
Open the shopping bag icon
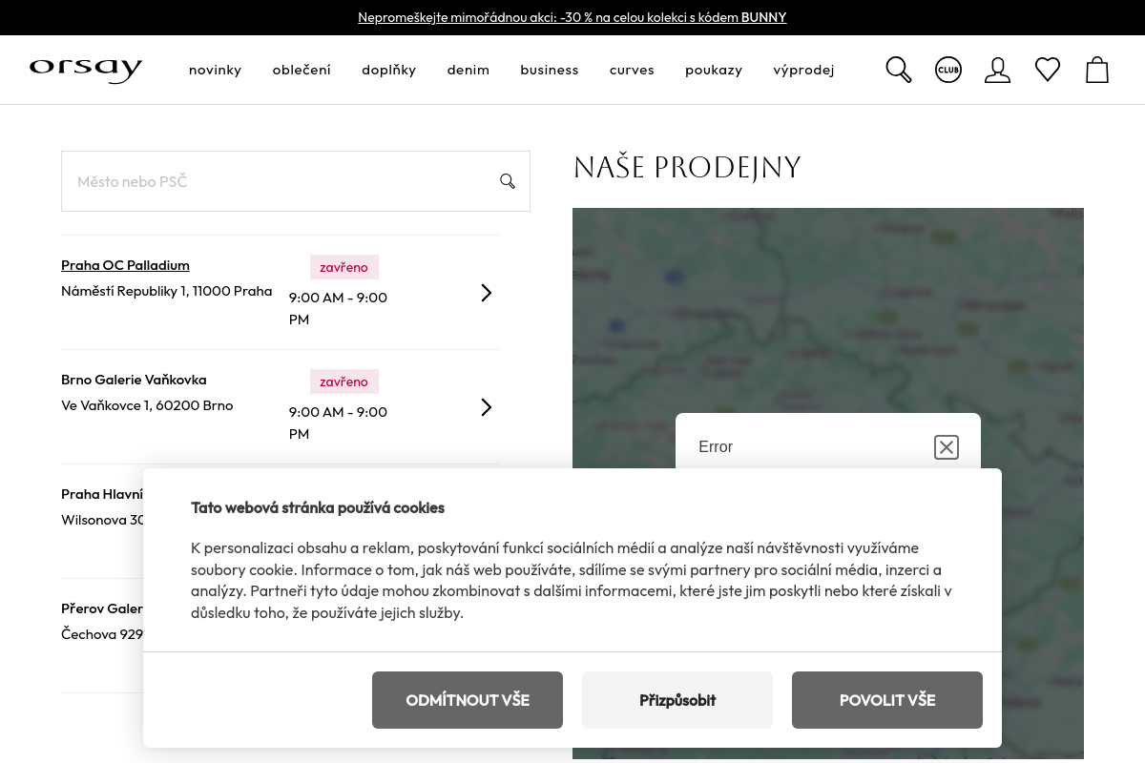[1096, 70]
